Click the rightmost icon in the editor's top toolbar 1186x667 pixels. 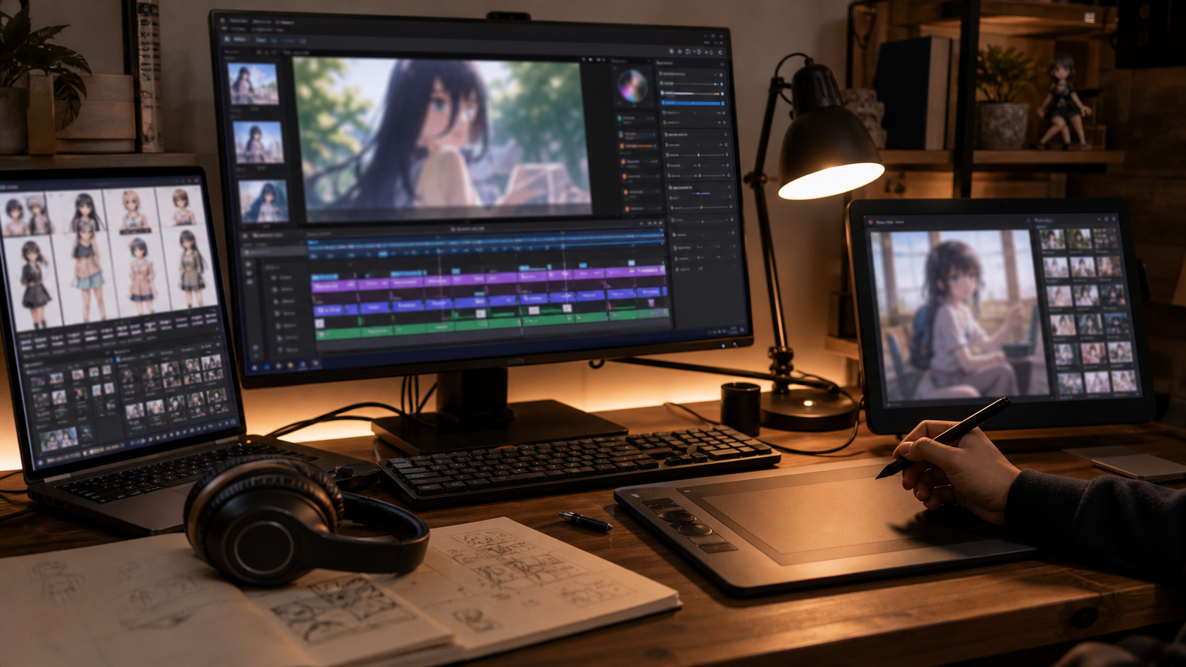(720, 52)
